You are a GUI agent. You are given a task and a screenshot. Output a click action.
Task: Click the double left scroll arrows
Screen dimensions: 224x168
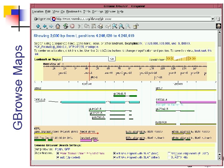[169, 58]
